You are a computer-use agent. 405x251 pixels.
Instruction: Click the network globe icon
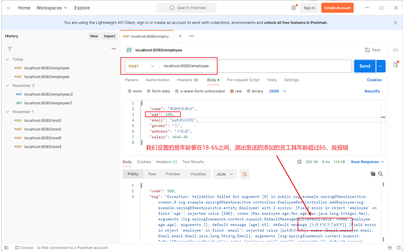(299, 162)
